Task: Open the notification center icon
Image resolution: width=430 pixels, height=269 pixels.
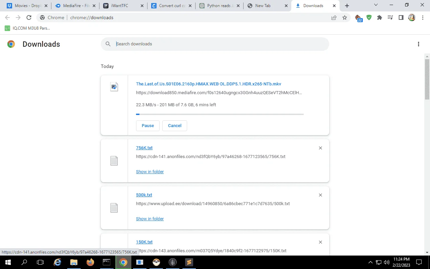Action: (x=419, y=262)
